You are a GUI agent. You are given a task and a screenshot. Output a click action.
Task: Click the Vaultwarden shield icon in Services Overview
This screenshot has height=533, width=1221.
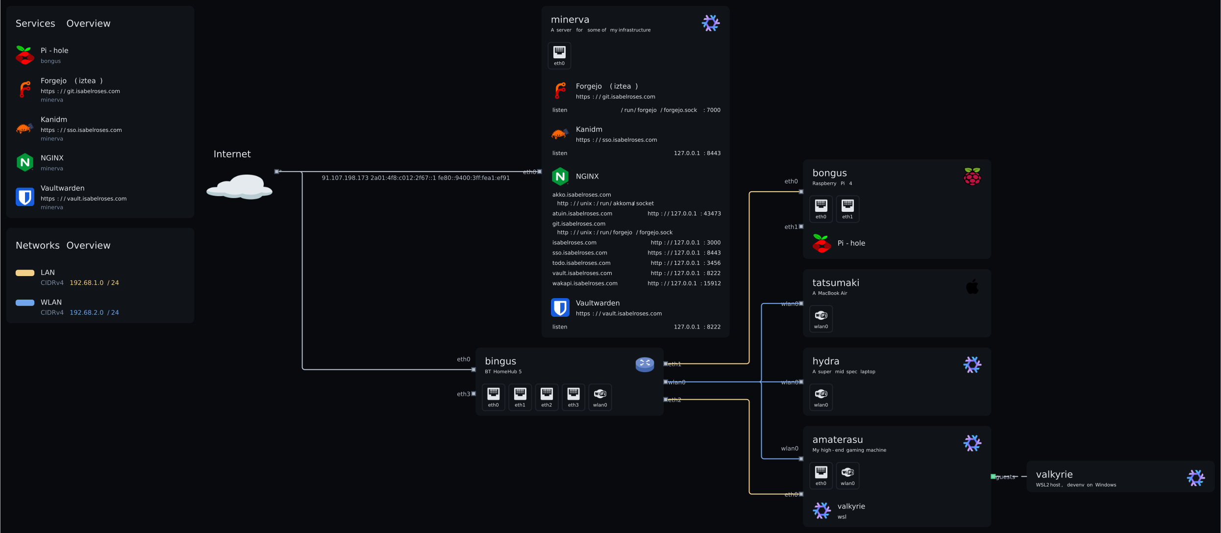coord(25,197)
